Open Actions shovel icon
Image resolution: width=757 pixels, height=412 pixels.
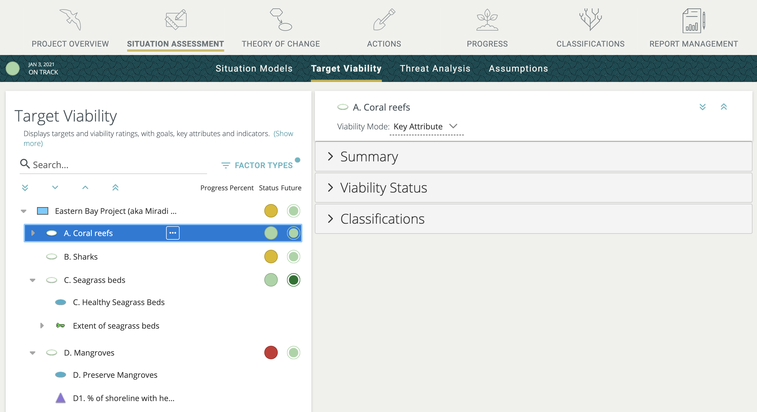click(384, 20)
